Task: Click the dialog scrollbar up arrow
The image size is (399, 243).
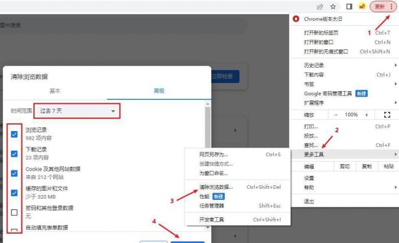Action: point(207,104)
